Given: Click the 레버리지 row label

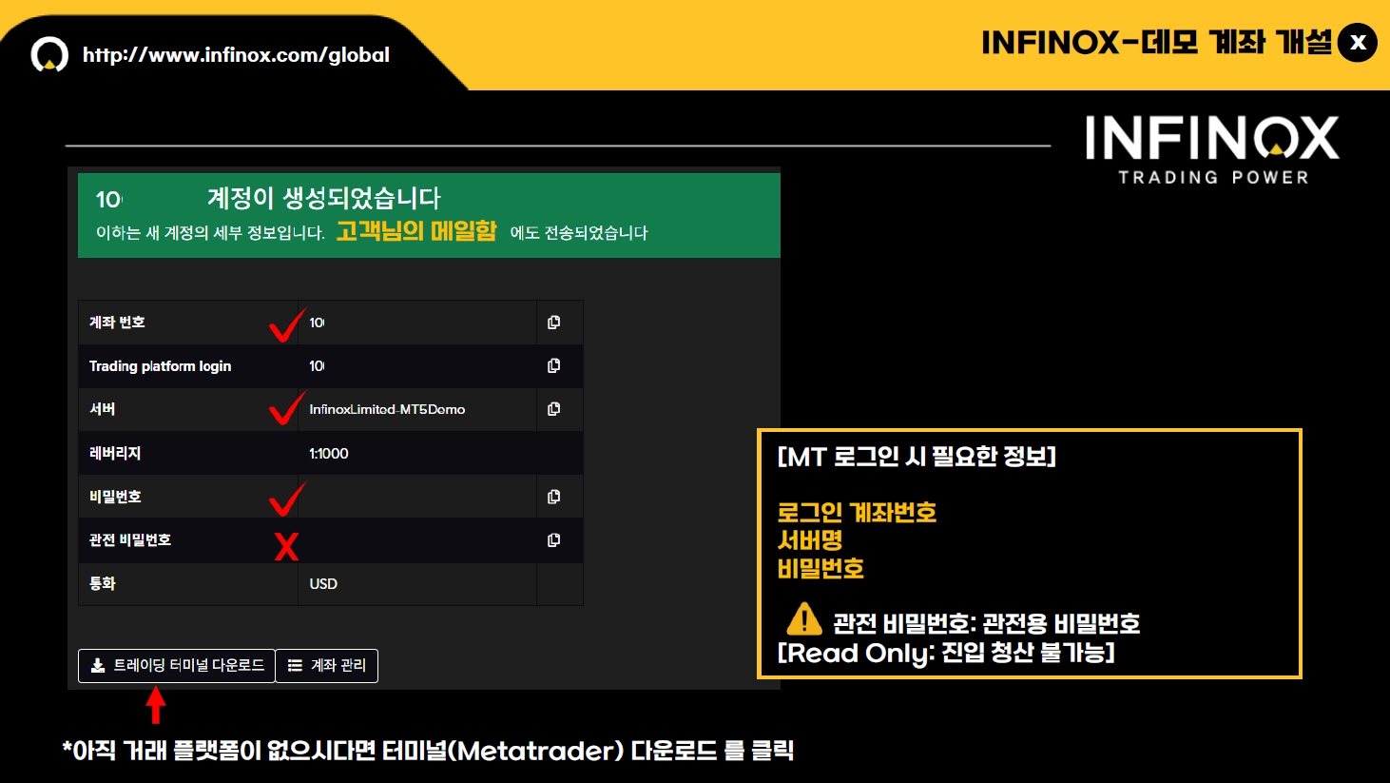Looking at the screenshot, I should (115, 454).
